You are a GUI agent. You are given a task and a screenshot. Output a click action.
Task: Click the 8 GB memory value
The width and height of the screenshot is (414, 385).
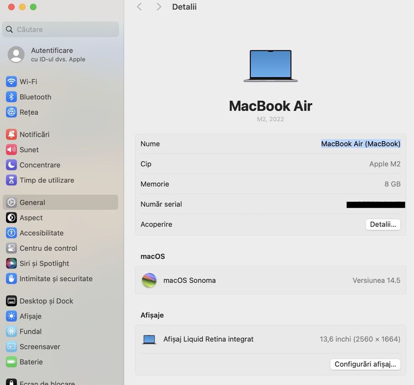[x=393, y=184]
